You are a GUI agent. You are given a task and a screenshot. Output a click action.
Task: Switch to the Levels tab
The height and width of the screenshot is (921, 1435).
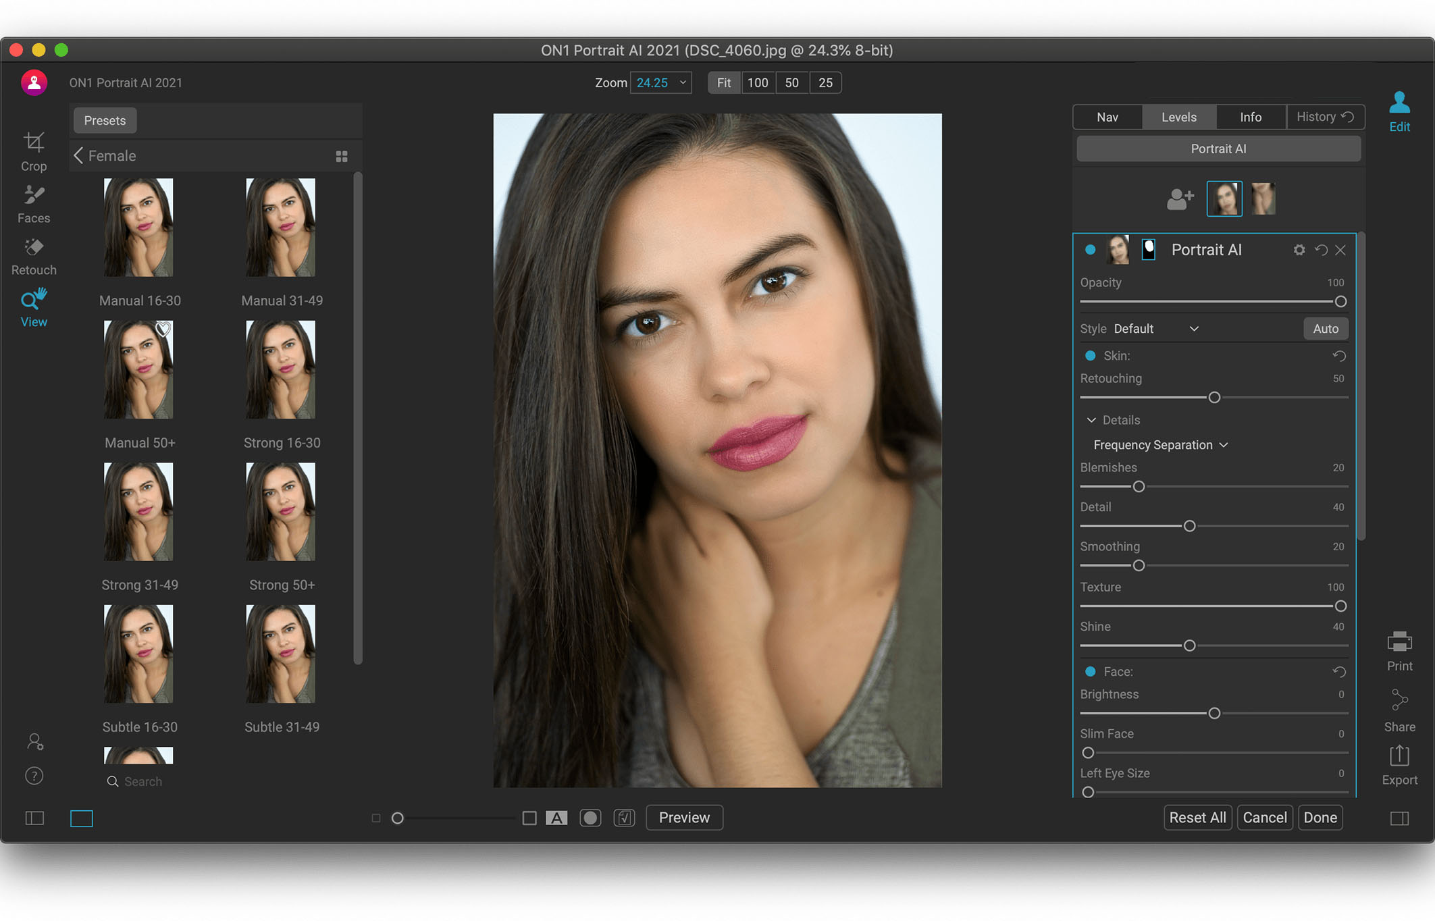1179,117
